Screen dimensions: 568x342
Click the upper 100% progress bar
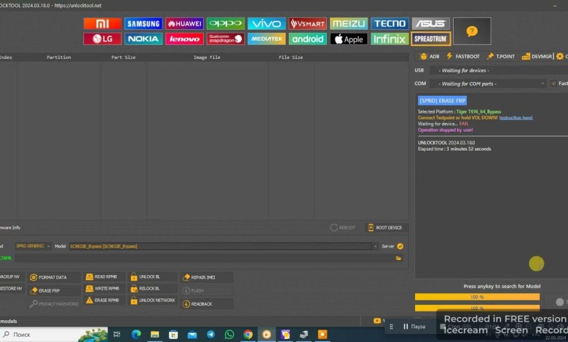click(x=477, y=297)
